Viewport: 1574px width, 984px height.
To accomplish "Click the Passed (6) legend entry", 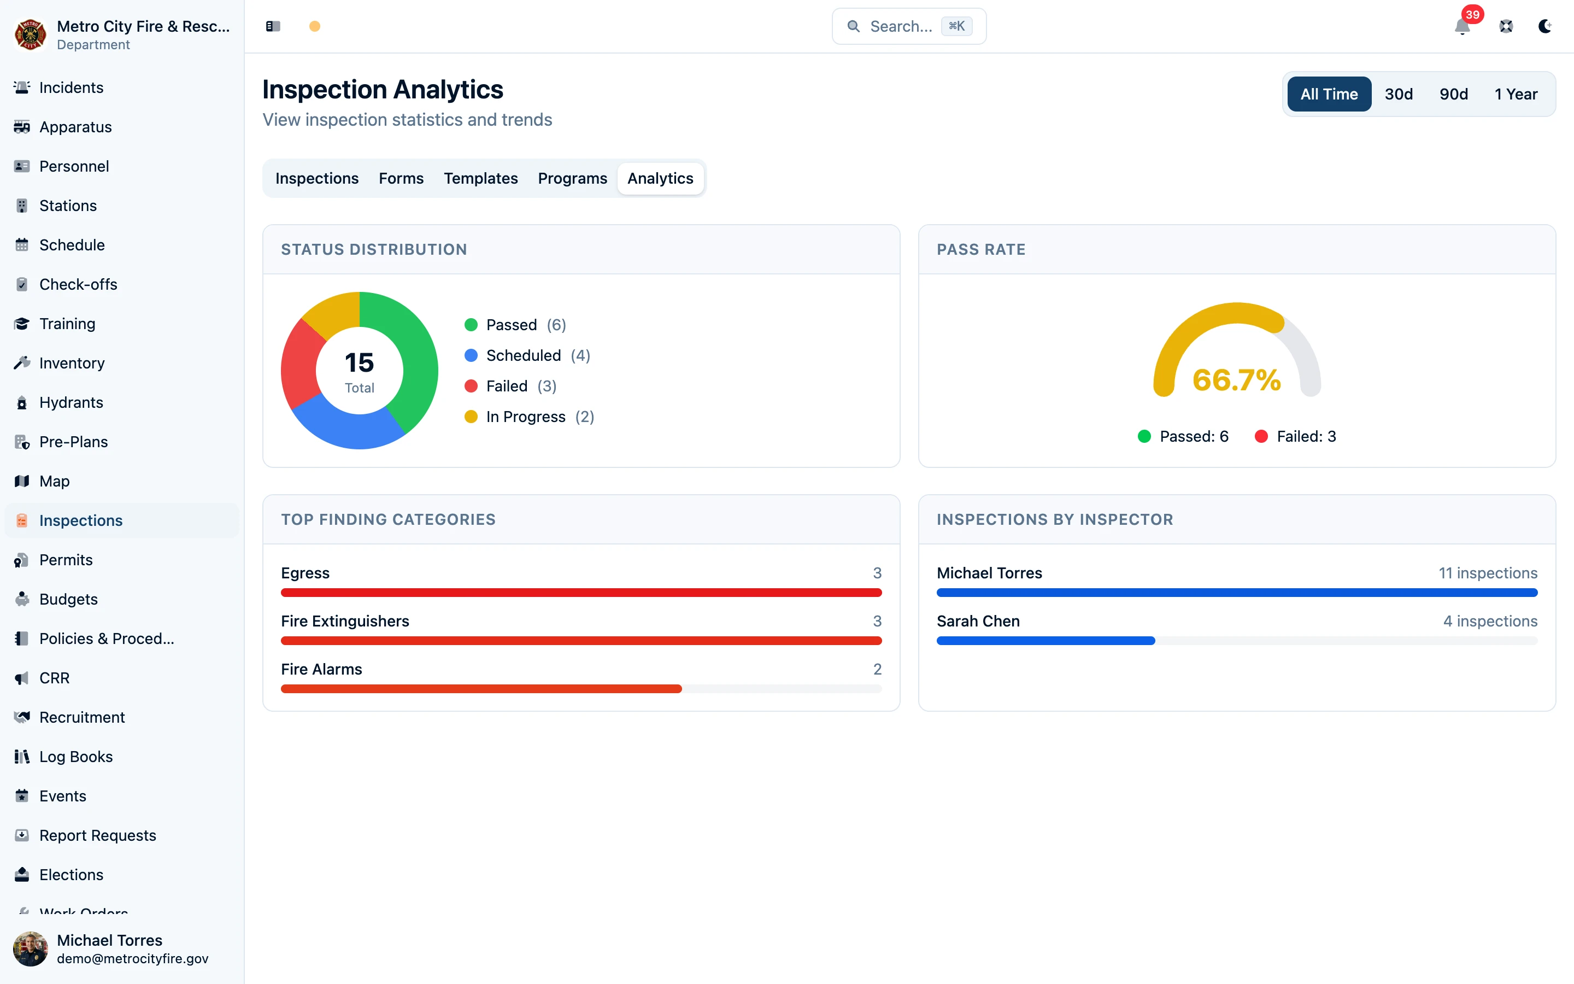I will (x=515, y=325).
